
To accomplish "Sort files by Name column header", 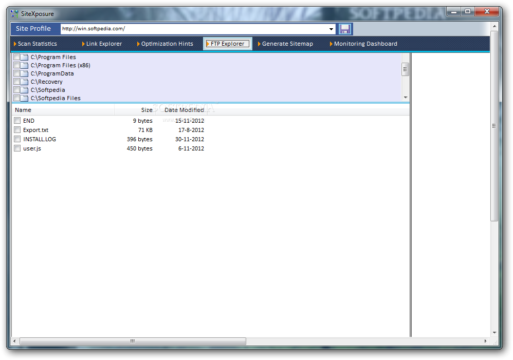I will tap(63, 110).
